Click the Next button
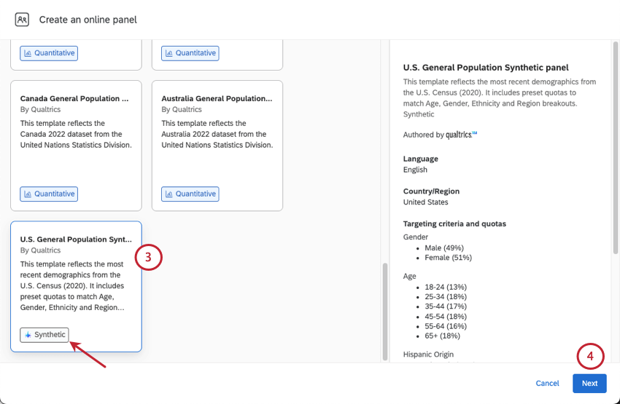This screenshot has width=620, height=404. click(589, 384)
